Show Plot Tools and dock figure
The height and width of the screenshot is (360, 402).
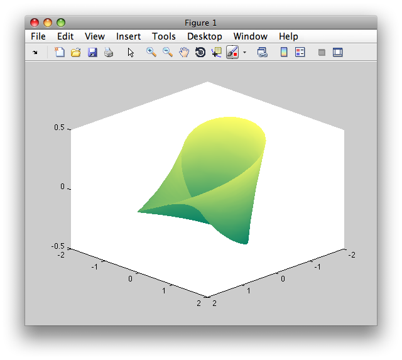338,52
